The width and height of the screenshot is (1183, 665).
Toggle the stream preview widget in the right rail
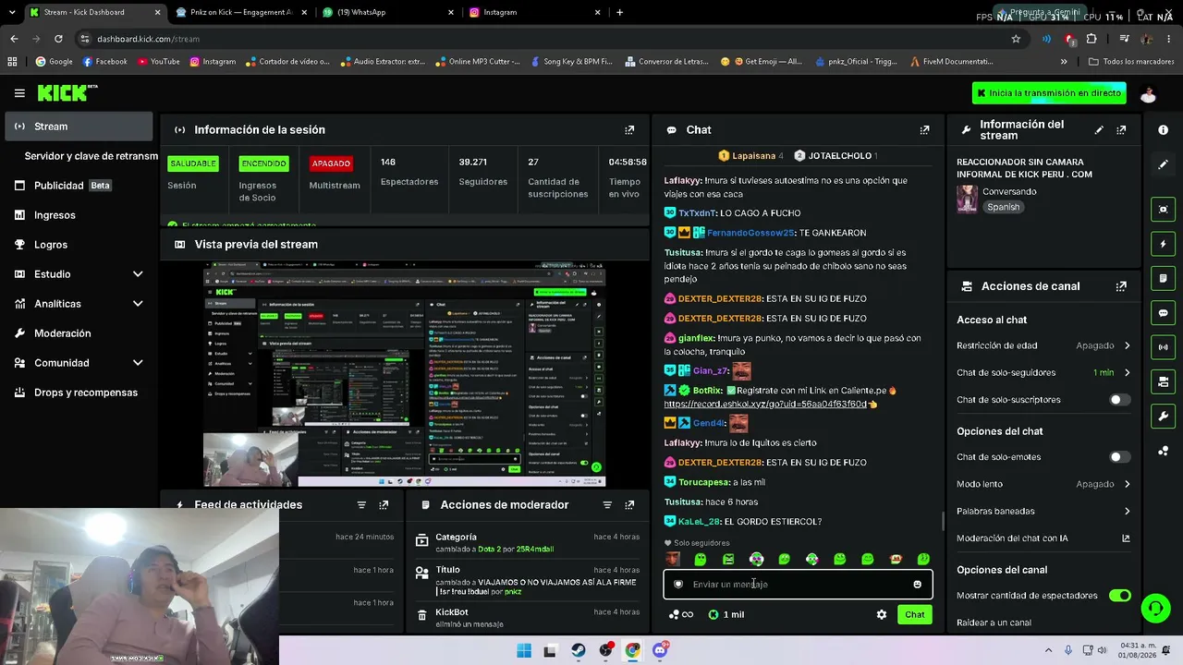point(1163,210)
